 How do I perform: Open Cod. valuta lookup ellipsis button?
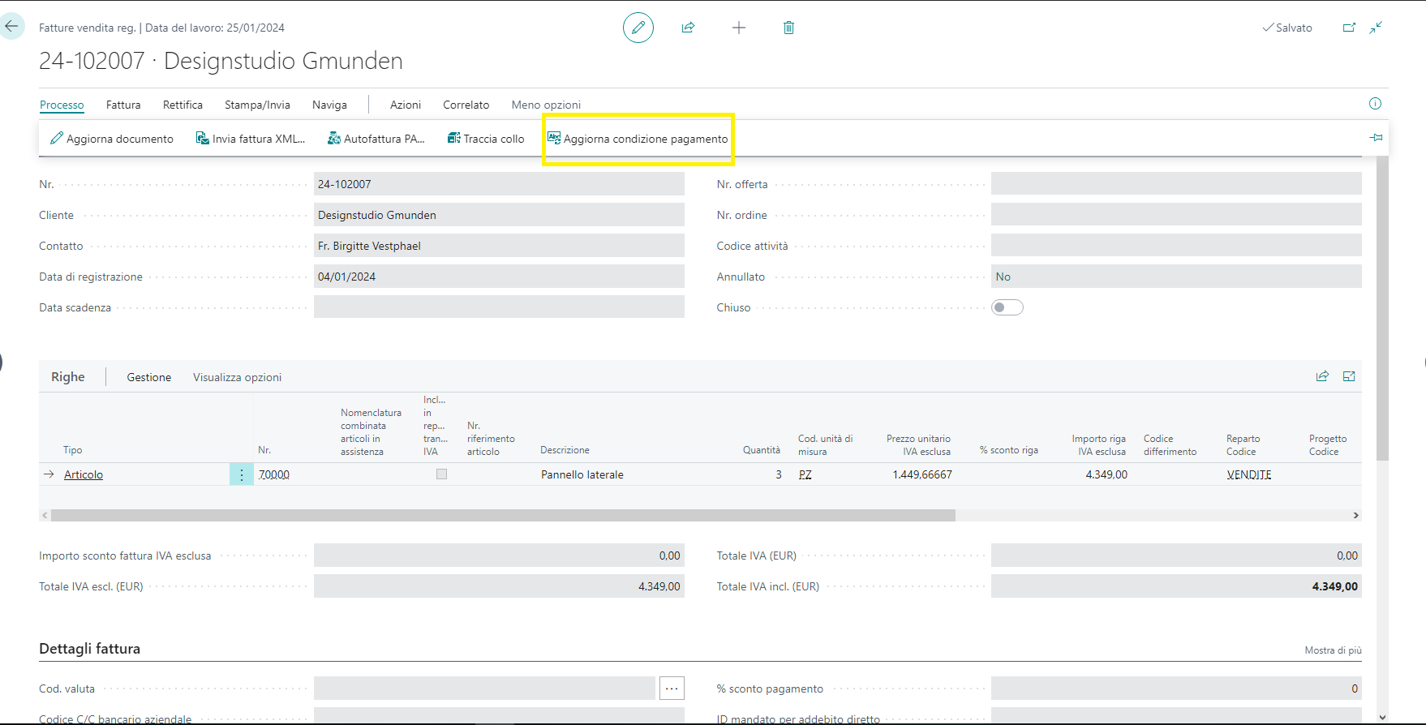click(672, 689)
